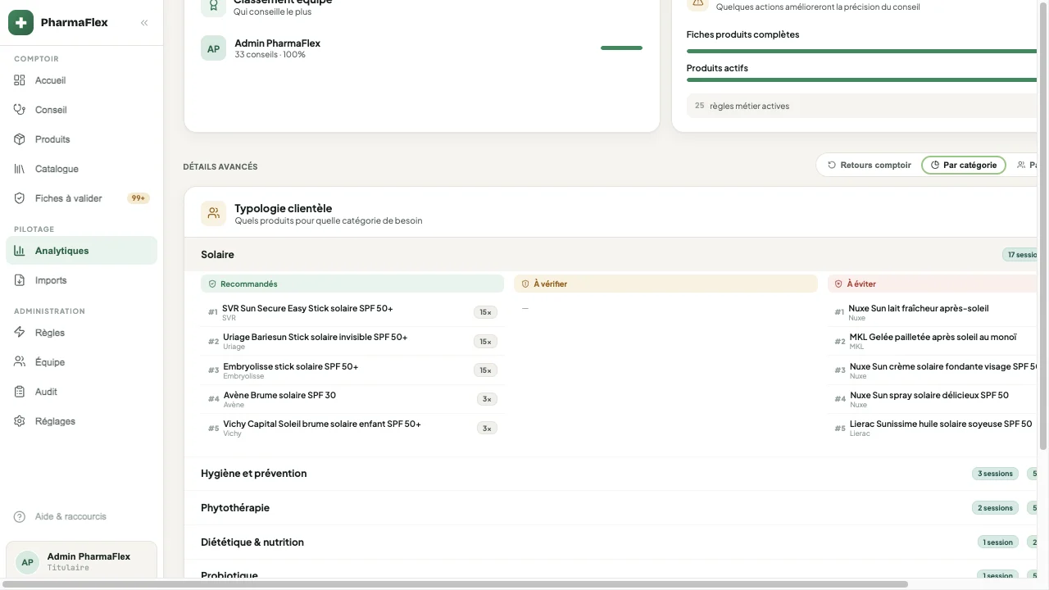Open Aide & raccourcis
1049x590 pixels.
tap(81, 517)
